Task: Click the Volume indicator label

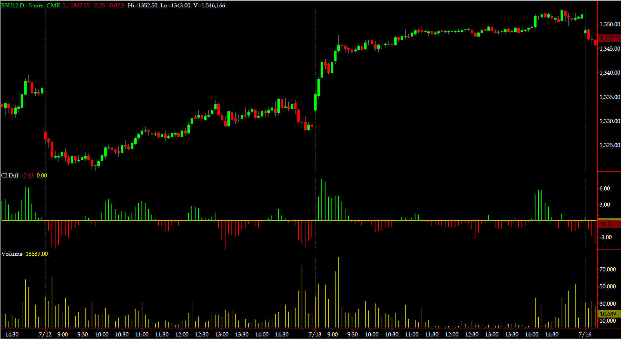Action: pyautogui.click(x=12, y=254)
